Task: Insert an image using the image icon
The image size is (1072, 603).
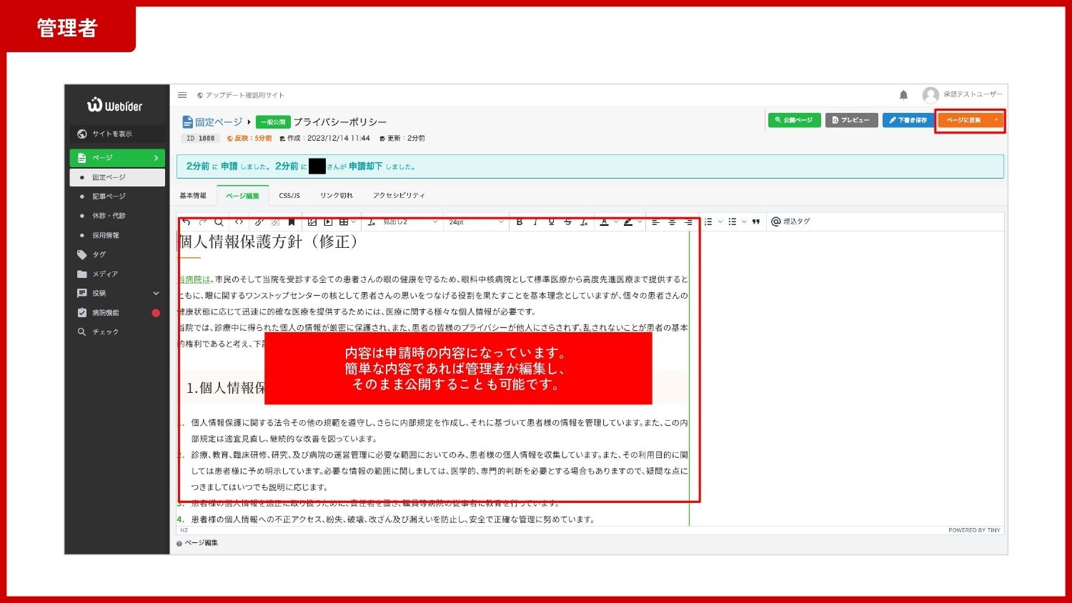Action: click(x=312, y=222)
